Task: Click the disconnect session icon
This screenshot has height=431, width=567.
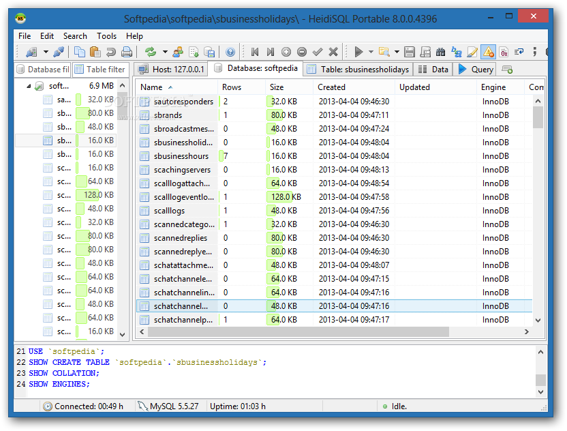Action: pos(59,52)
